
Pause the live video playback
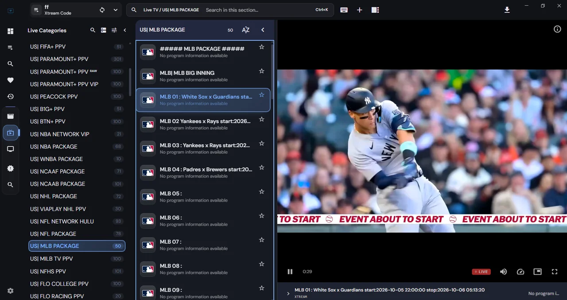[290, 272]
